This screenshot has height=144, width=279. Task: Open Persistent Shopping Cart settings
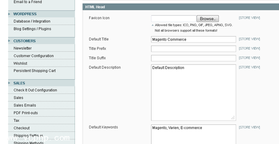[x=35, y=70]
